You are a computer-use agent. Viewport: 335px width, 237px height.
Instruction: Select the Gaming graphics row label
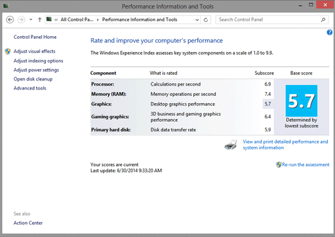point(110,117)
